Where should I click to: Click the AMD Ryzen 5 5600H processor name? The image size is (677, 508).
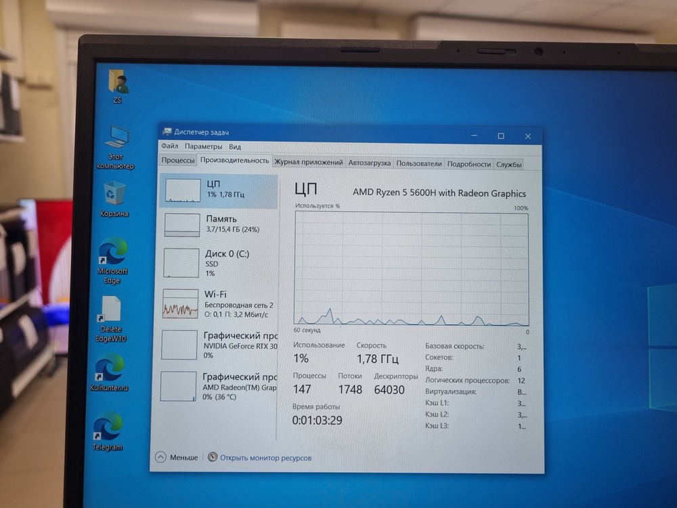439,192
